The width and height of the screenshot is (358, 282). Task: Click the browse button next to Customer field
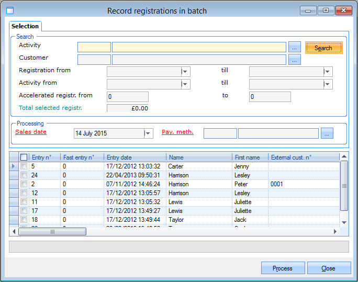tap(295, 60)
